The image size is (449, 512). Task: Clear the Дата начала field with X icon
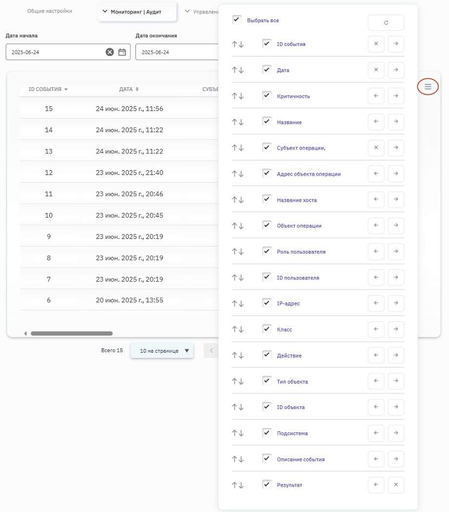[110, 52]
